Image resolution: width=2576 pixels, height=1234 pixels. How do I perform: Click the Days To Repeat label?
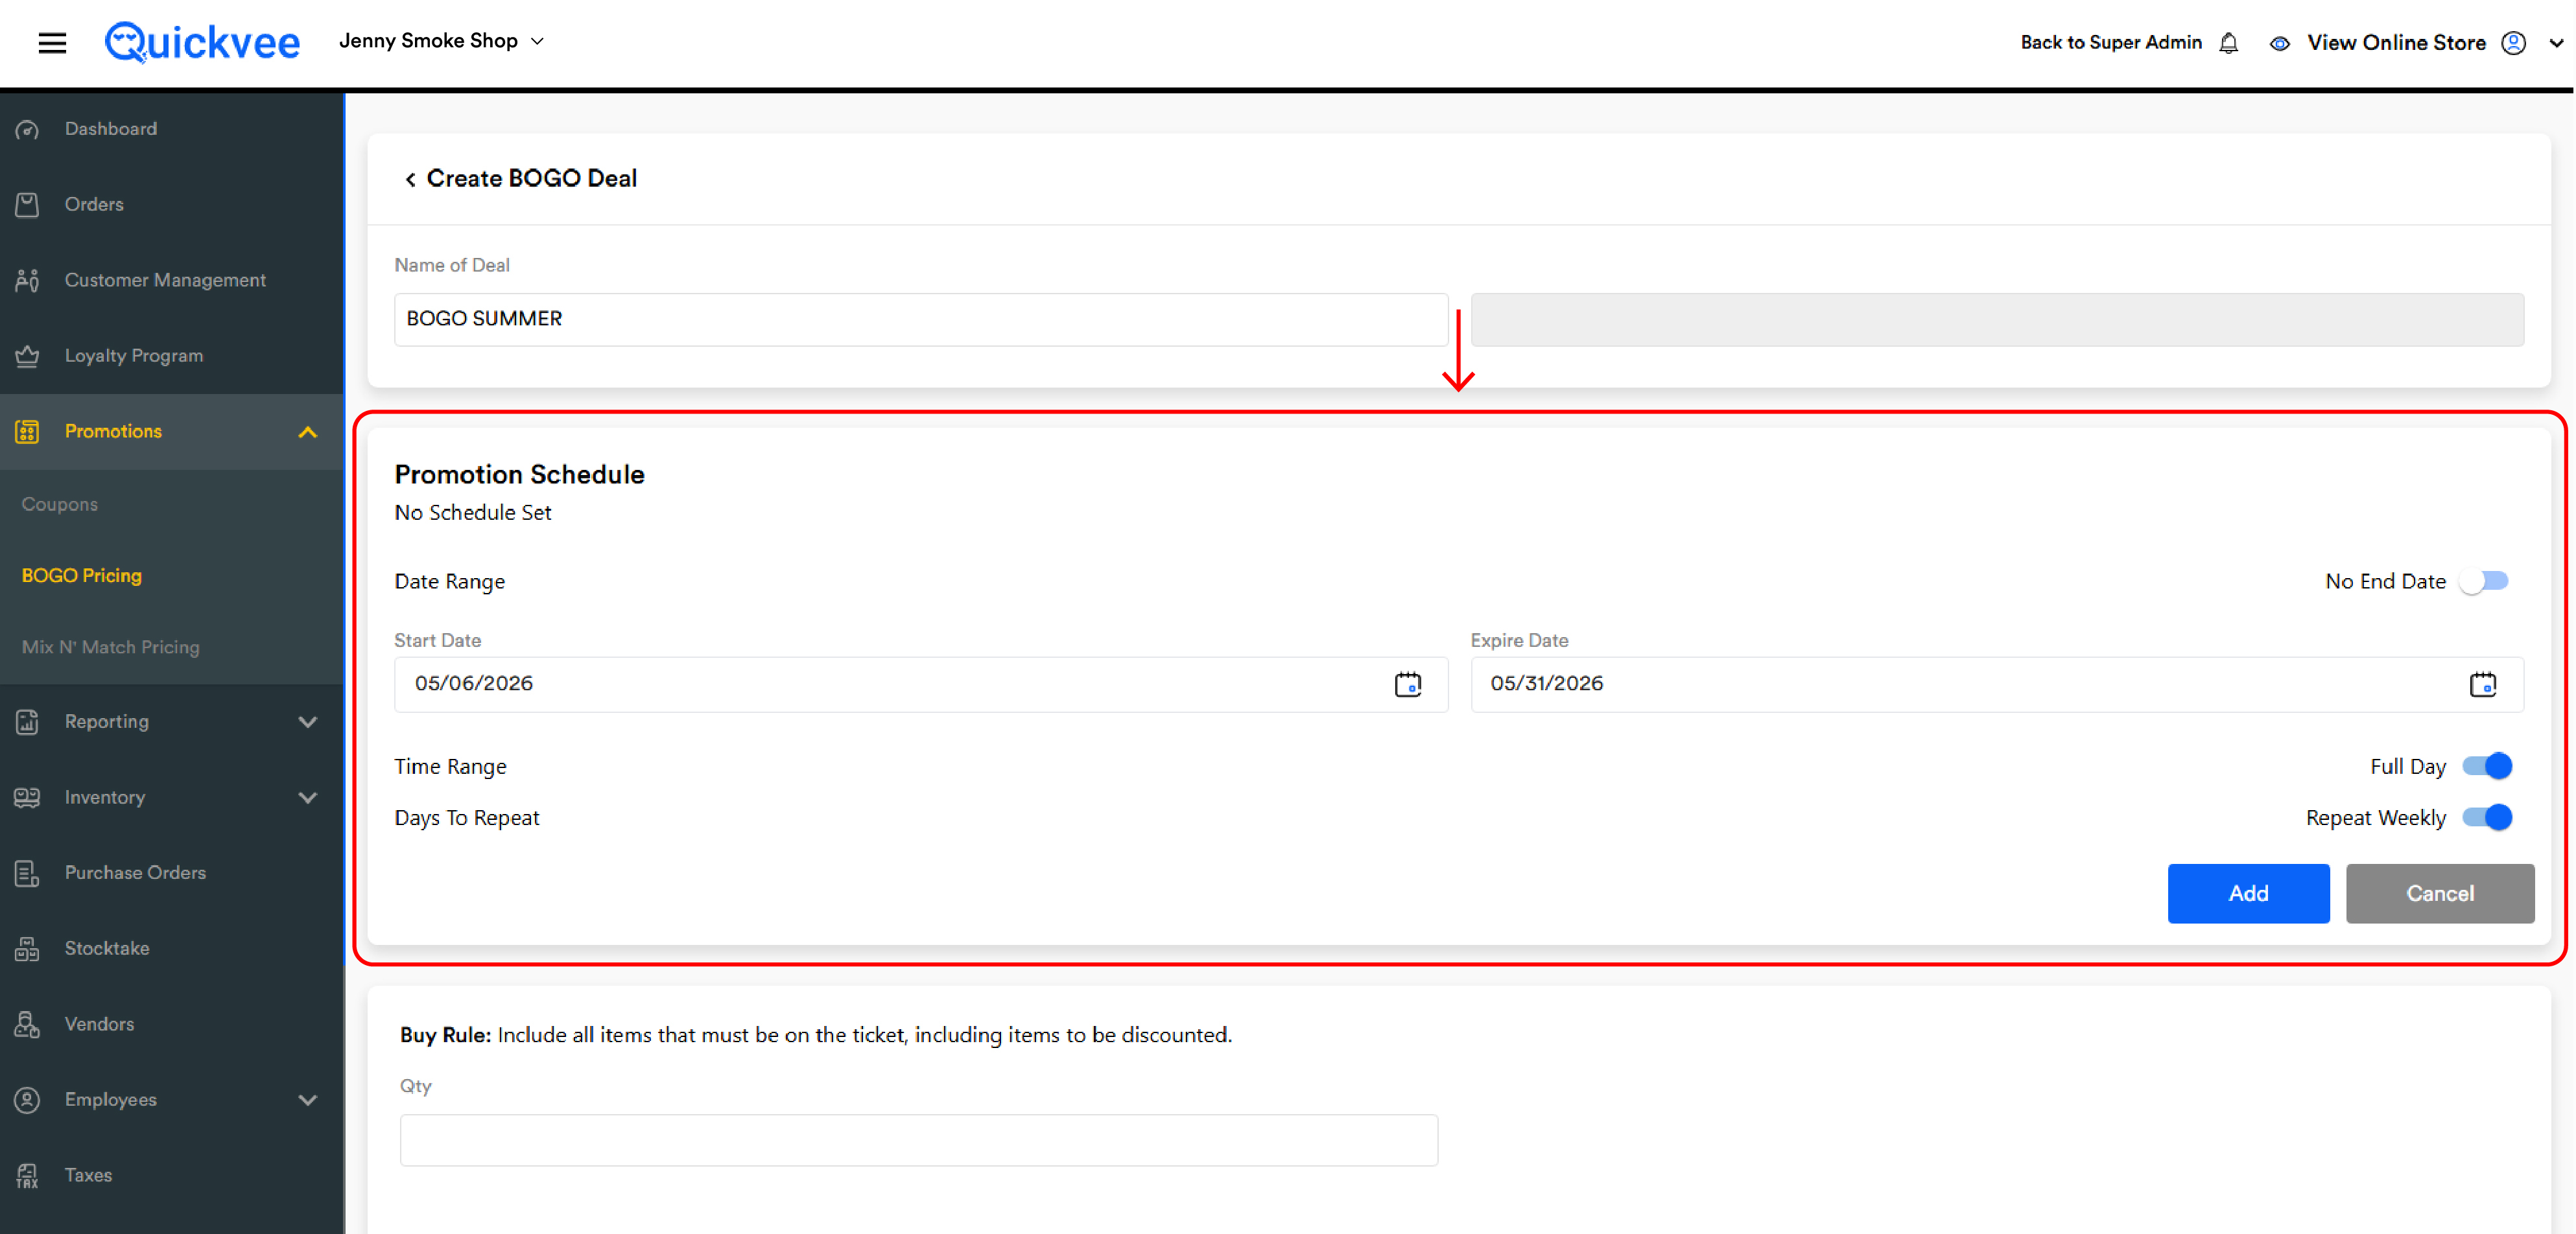pyautogui.click(x=466, y=819)
